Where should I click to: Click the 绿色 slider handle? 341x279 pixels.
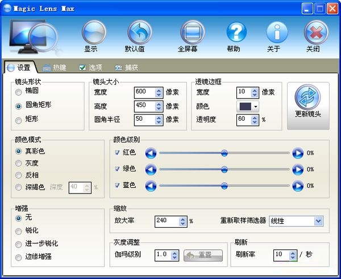[x=224, y=169]
